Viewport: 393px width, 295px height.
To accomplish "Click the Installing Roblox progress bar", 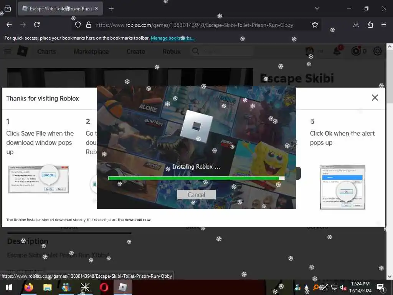I will click(x=196, y=178).
